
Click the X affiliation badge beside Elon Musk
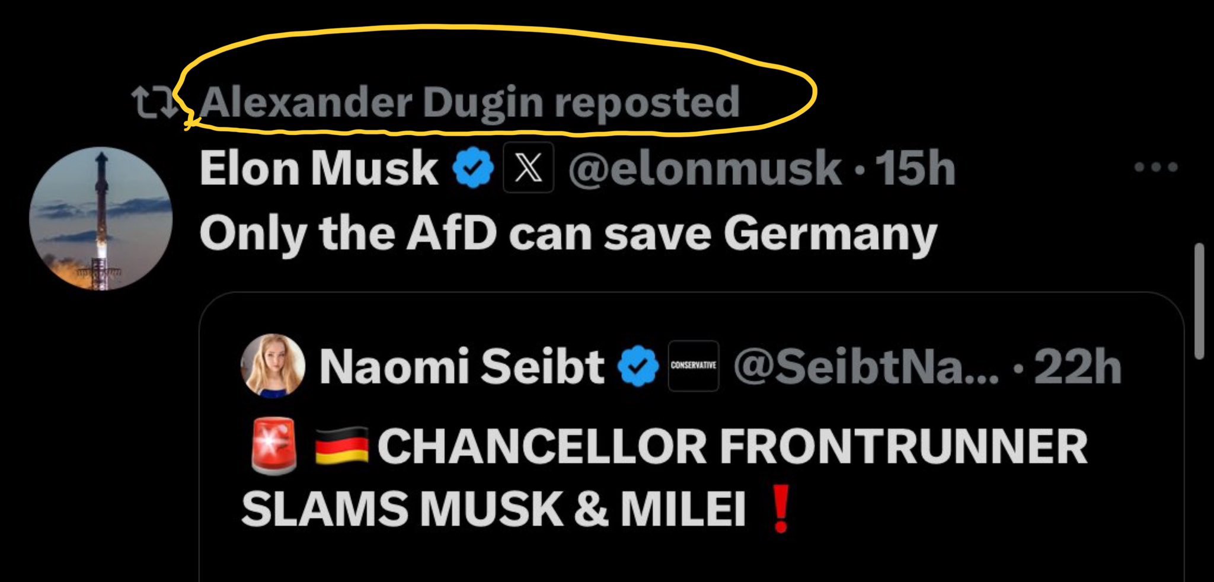click(528, 168)
